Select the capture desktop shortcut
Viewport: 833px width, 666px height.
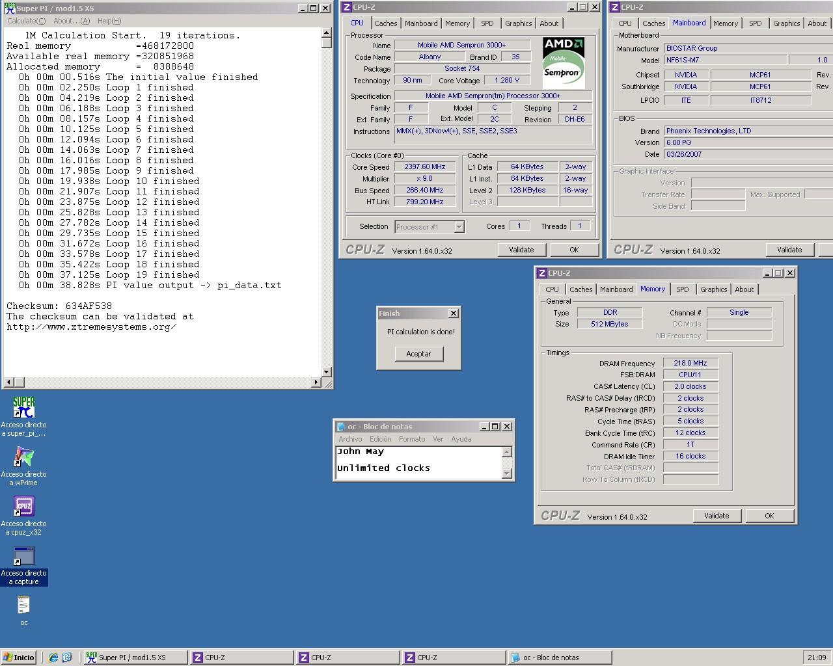click(23, 565)
